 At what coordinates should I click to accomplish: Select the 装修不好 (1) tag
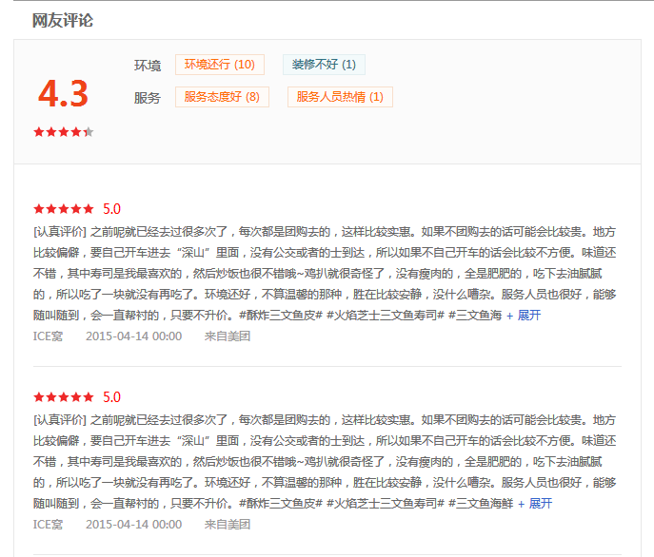point(324,65)
